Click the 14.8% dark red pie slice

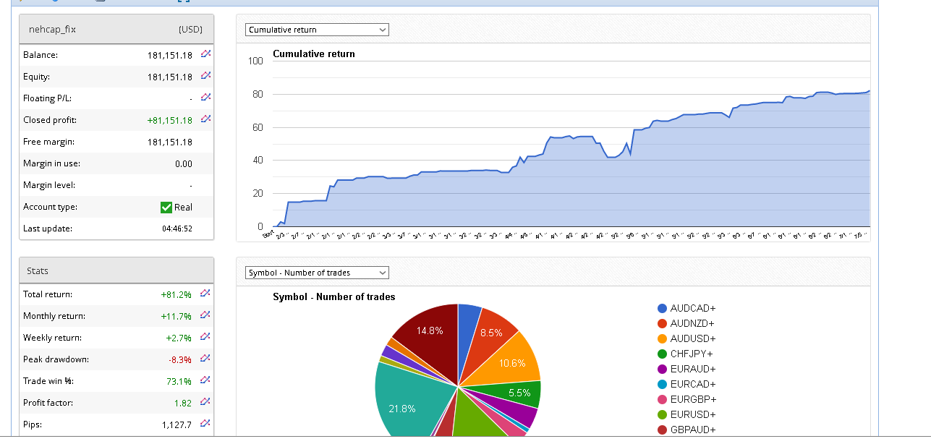pos(430,333)
